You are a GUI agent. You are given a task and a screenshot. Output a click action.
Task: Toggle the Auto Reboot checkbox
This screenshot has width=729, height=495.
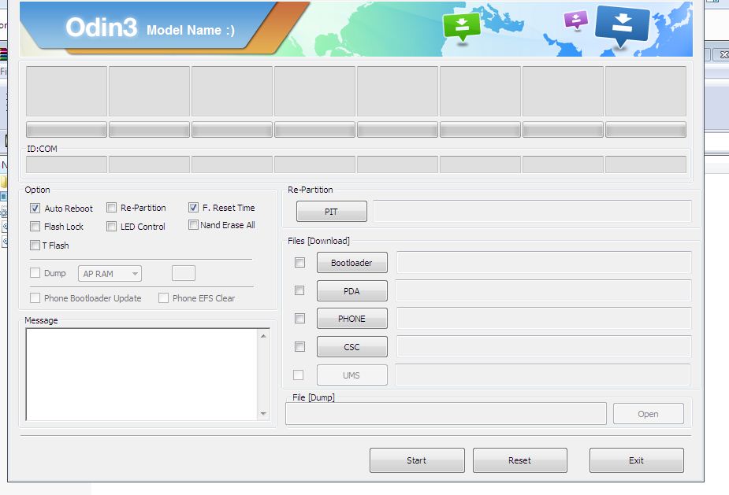pos(35,208)
